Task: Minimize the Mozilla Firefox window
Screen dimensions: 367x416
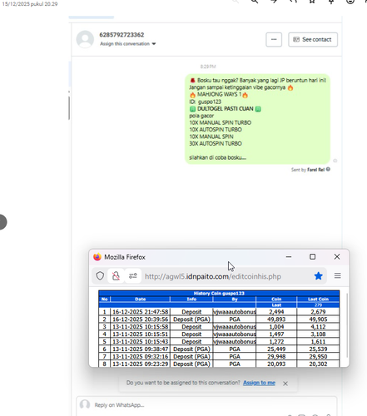Action: click(x=289, y=257)
